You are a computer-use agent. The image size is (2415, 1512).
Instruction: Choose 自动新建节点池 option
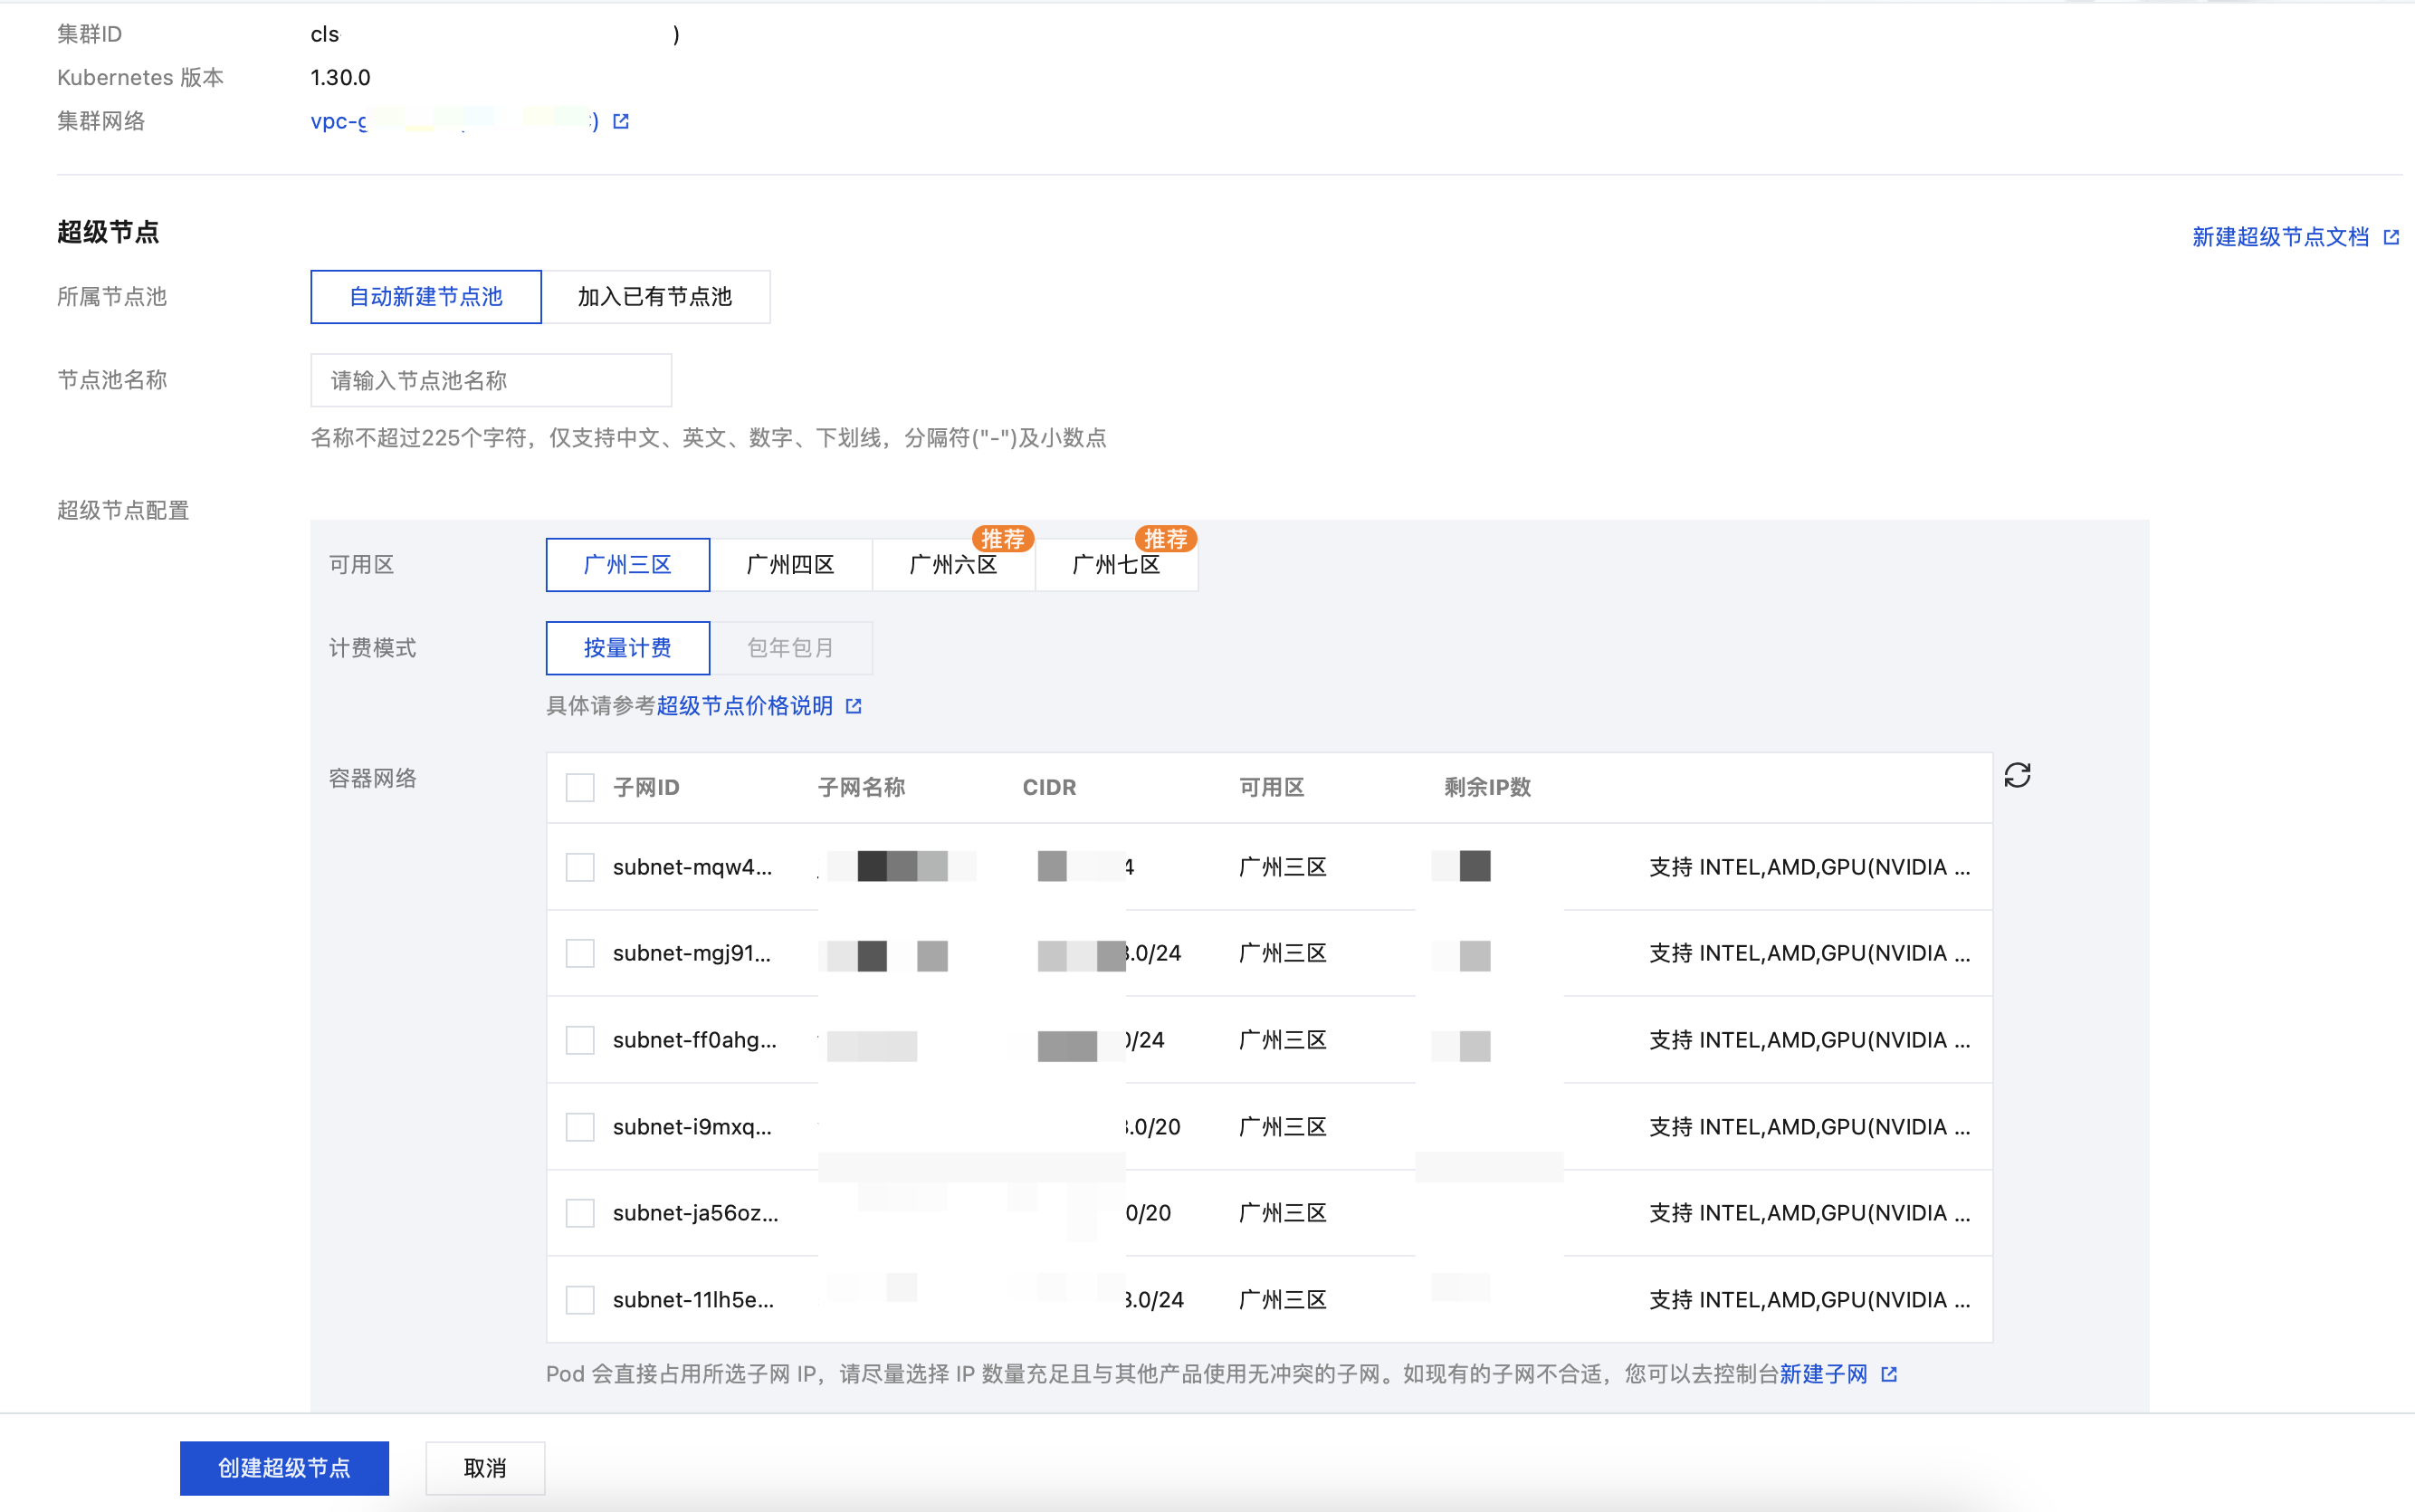[425, 297]
